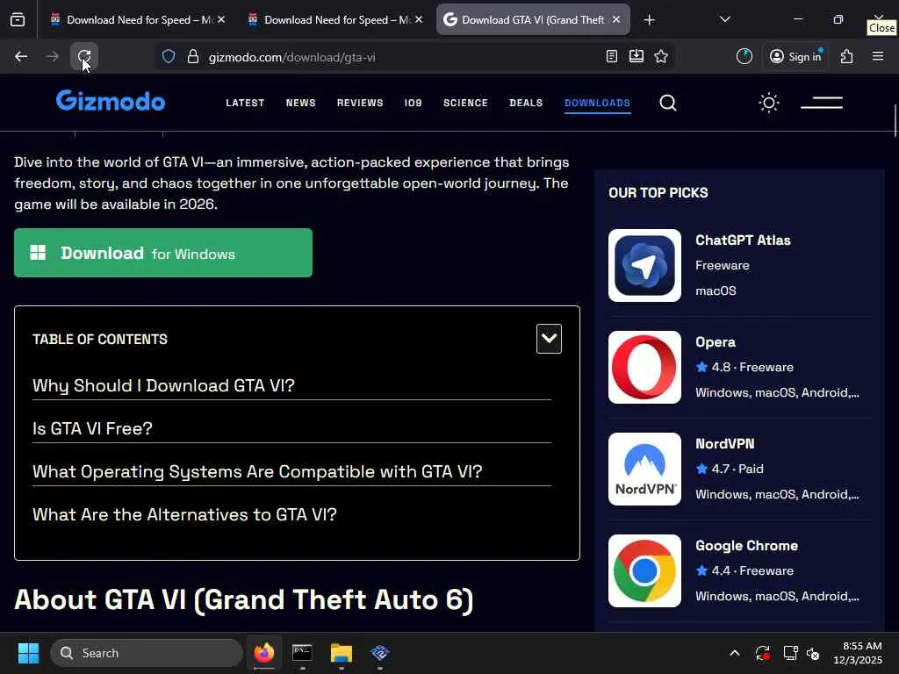Open the NordVPN title link
899x674 pixels.
click(x=724, y=443)
